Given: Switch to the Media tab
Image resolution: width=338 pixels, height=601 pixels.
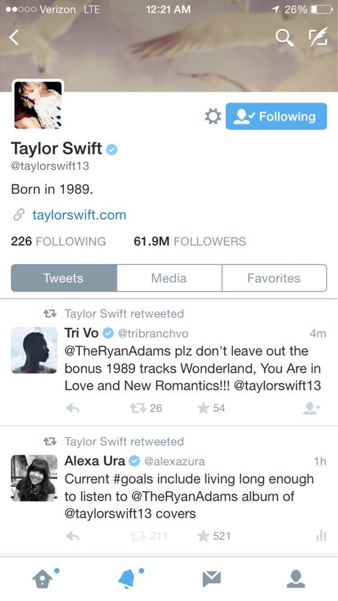Looking at the screenshot, I should tap(169, 278).
